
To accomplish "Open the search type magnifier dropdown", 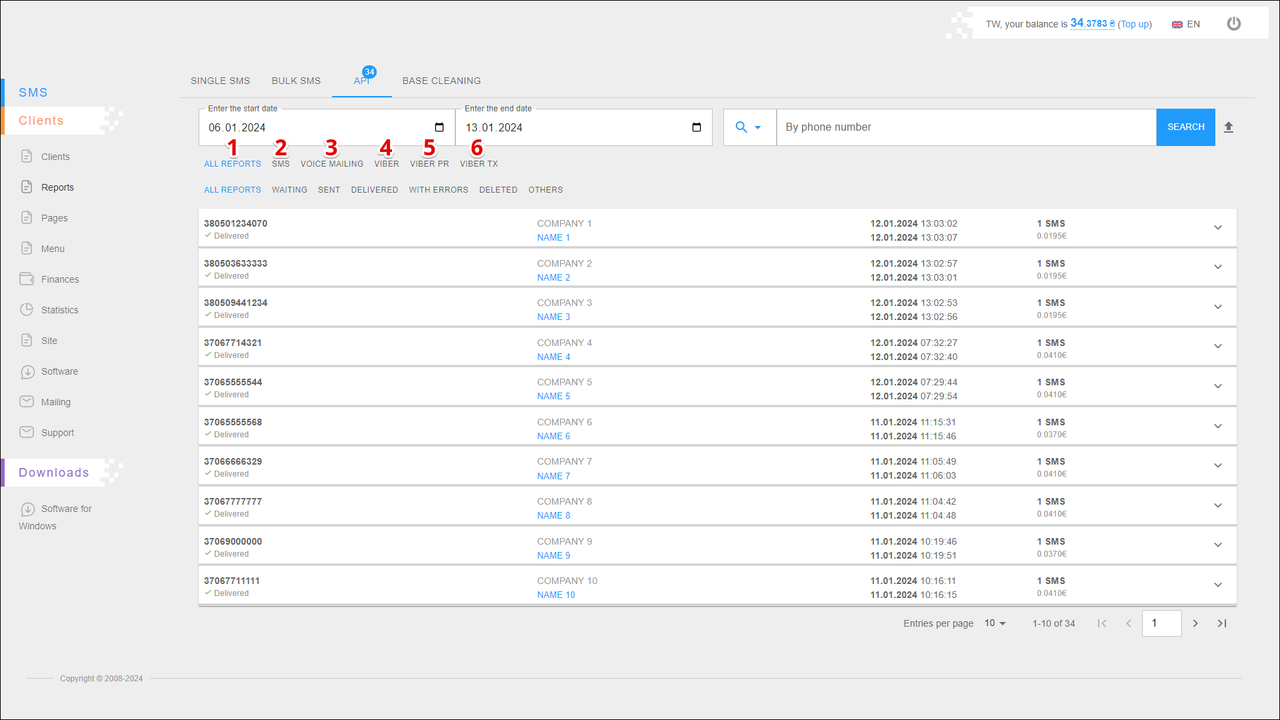I will (749, 127).
